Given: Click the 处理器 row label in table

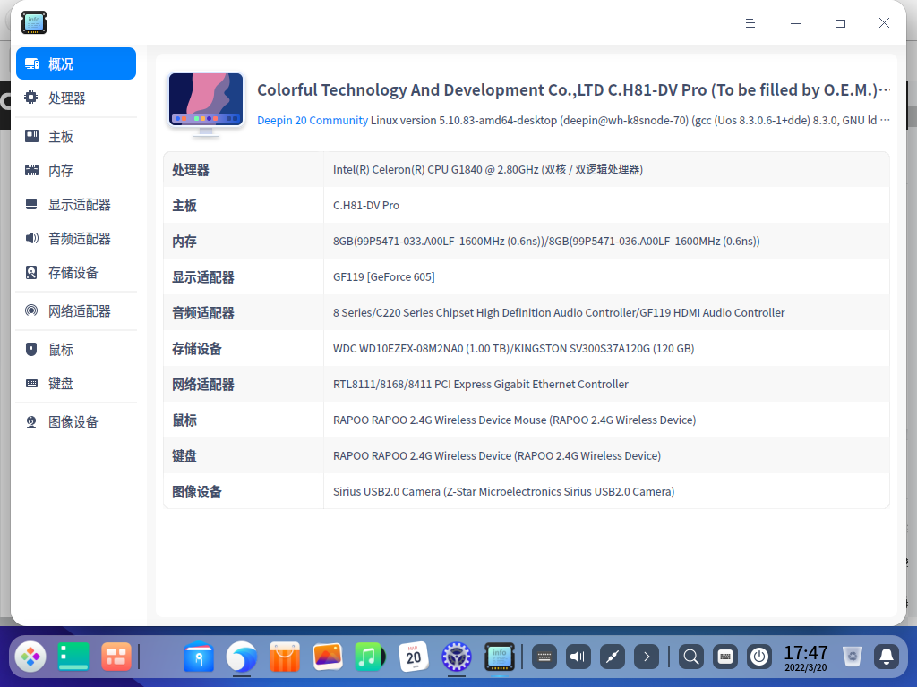Looking at the screenshot, I should [x=191, y=170].
